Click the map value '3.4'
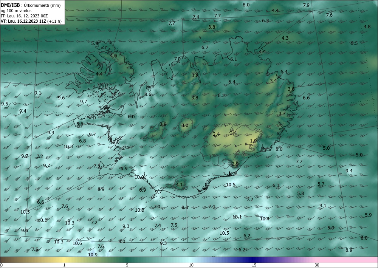The image size is (378, 268). click(x=273, y=81)
